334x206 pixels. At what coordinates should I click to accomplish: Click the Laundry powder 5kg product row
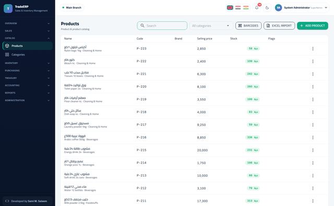click(194, 125)
